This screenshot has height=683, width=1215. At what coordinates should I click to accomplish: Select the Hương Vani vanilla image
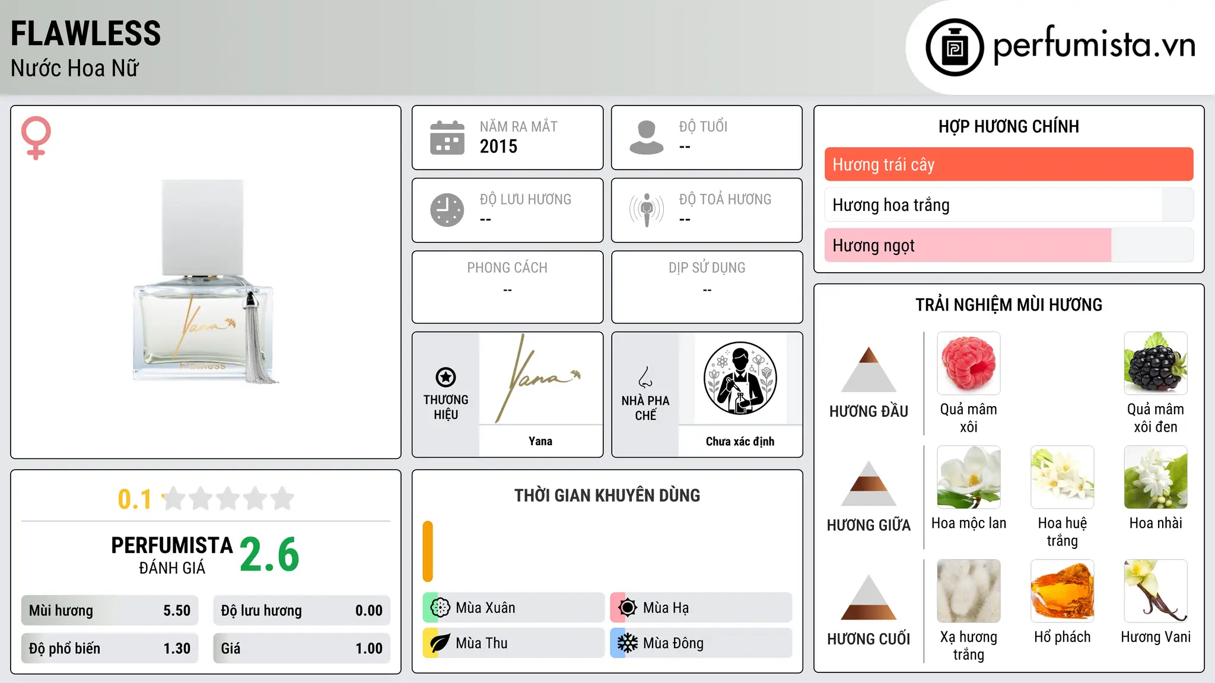coord(1156,591)
